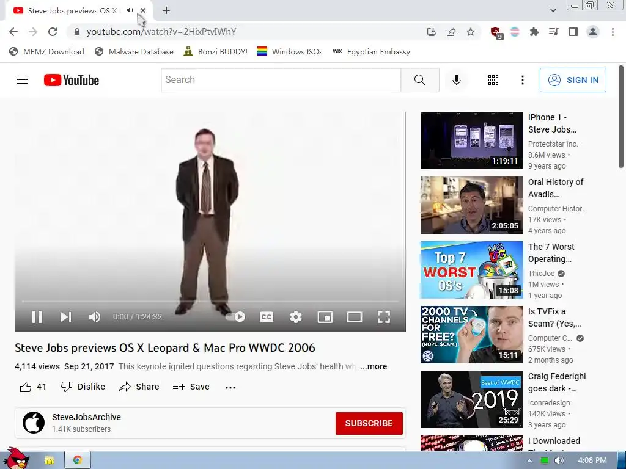626x469 pixels.
Task: Expand the description with ...more
Action: point(374,366)
